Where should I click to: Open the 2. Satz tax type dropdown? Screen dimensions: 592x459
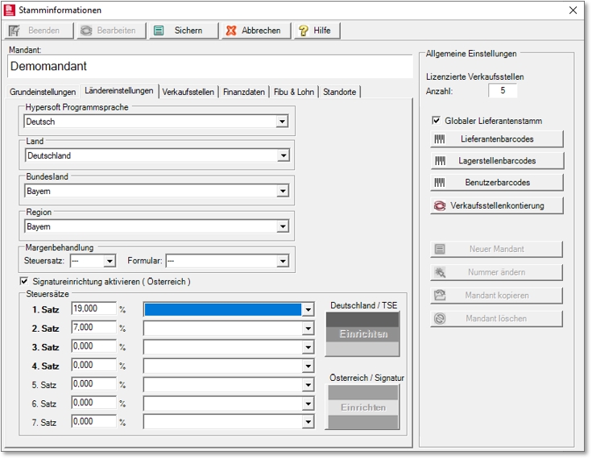click(308, 329)
